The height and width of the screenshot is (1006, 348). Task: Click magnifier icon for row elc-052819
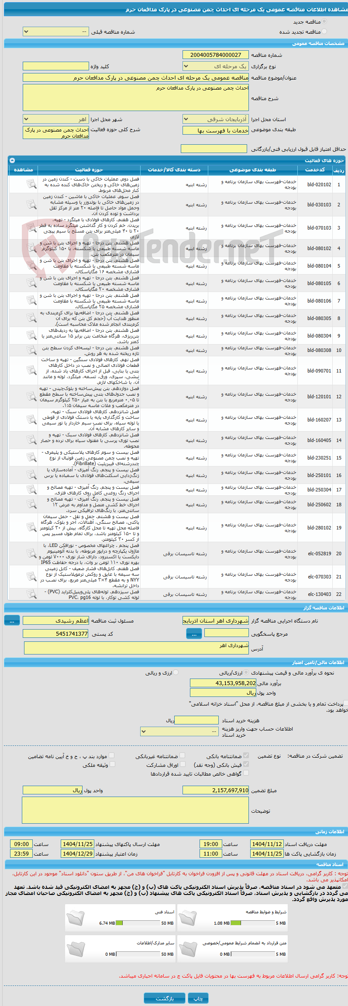coord(31,553)
